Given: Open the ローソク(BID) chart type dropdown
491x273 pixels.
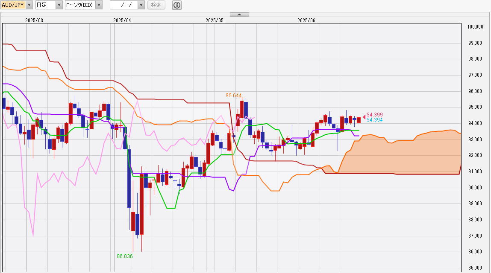Looking at the screenshot, I should point(84,5).
